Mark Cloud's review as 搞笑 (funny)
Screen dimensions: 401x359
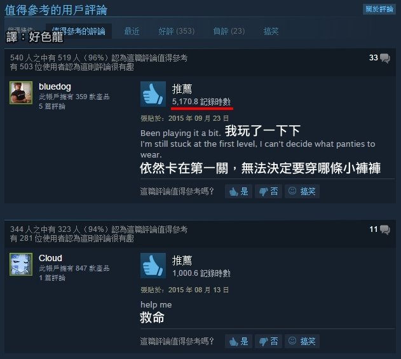302,341
